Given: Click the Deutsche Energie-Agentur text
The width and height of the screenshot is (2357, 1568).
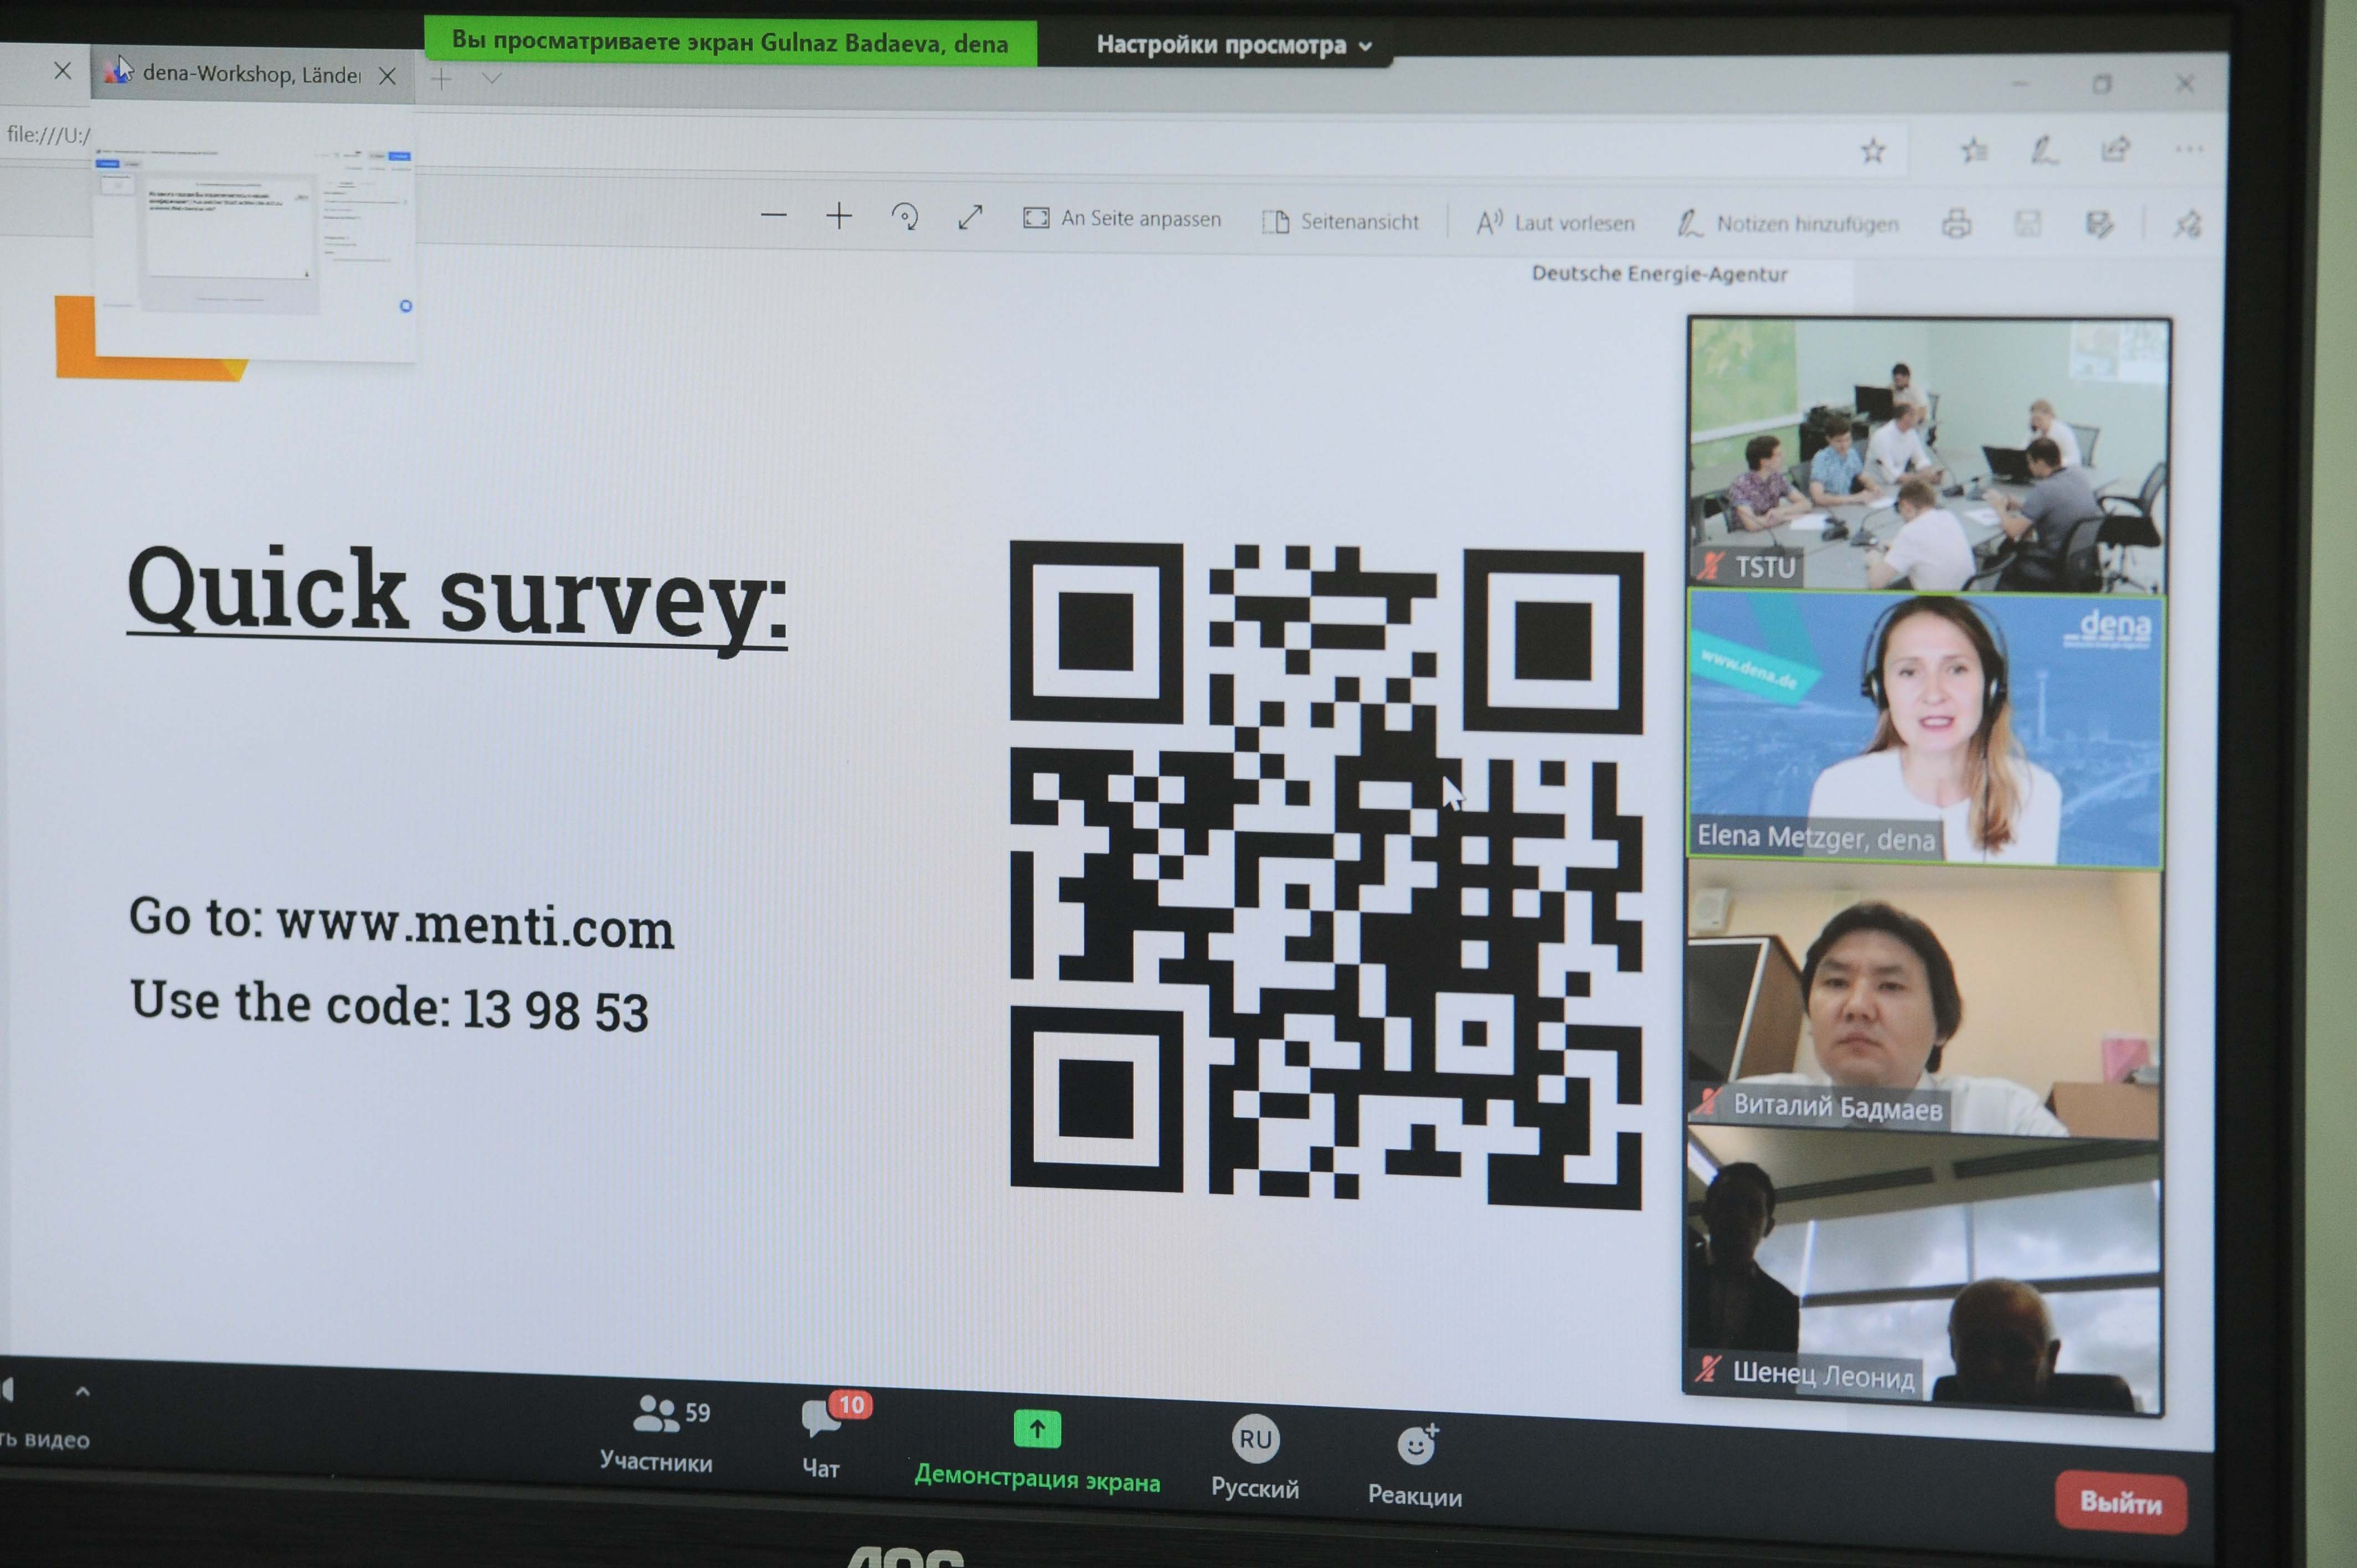Looking at the screenshot, I should (1659, 274).
